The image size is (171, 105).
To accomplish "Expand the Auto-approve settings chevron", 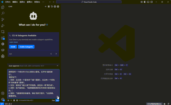I will tap(58, 66).
